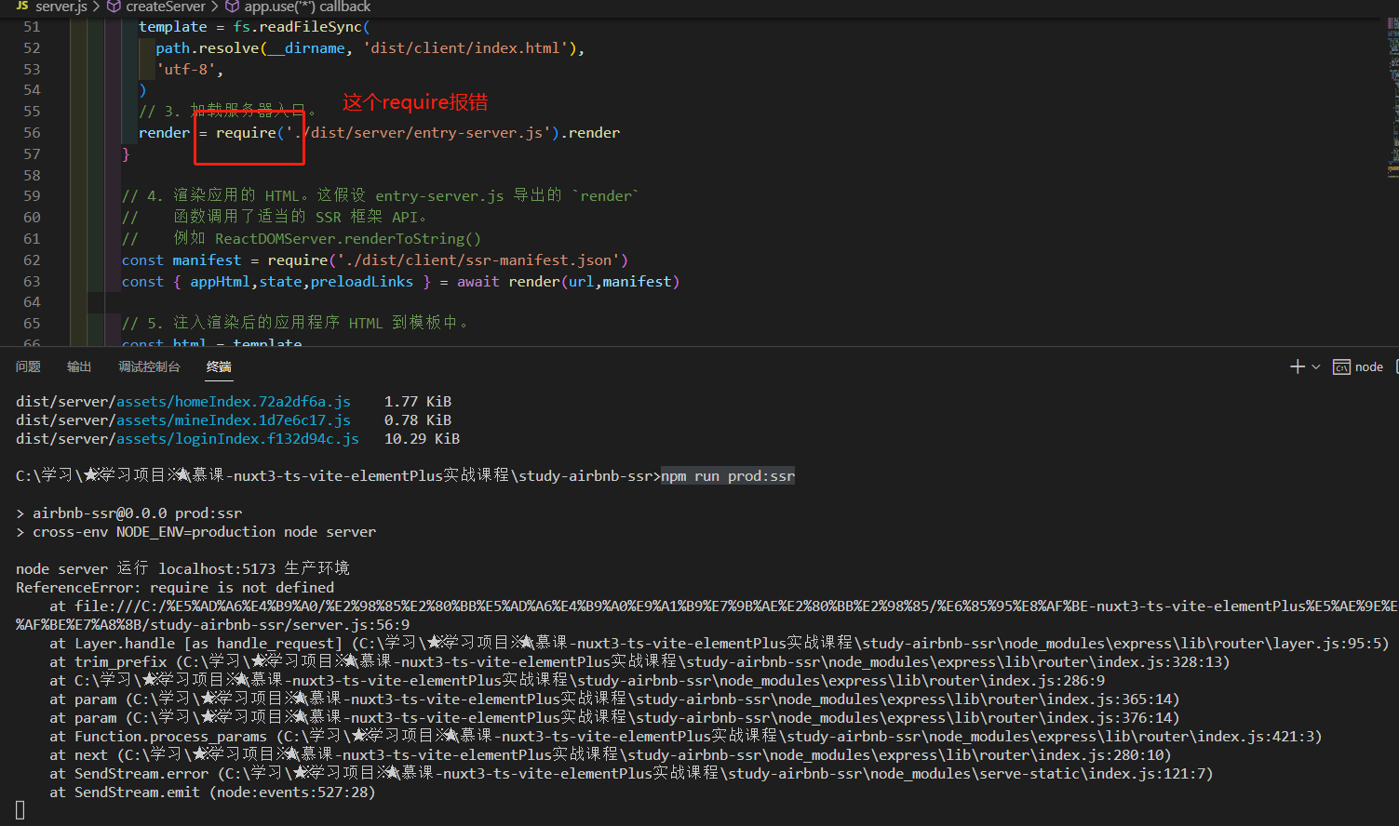Switch to the 调试控制台 panel tab
Image resolution: width=1399 pixels, height=826 pixels.
click(x=149, y=366)
